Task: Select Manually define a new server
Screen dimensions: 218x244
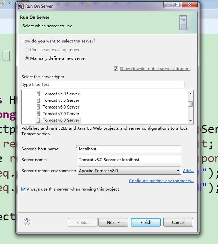Action: [27, 58]
